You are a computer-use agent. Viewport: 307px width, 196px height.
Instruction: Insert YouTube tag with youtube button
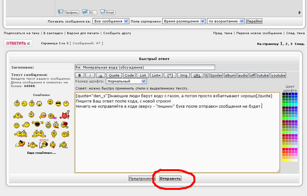coord(278,75)
